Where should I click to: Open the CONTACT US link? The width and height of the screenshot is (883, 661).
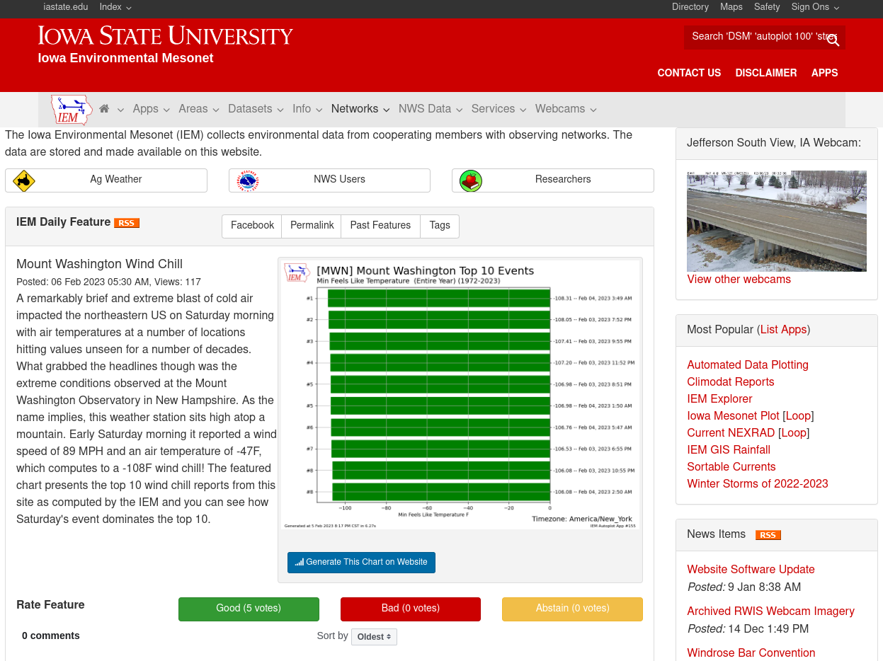coord(689,73)
